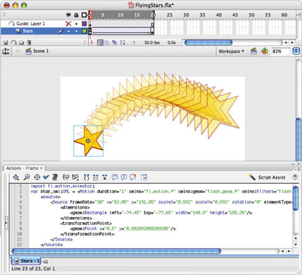Image resolution: width=302 pixels, height=275 pixels.
Task: Click frame 30 on the timeline ruler
Action: coord(186,15)
